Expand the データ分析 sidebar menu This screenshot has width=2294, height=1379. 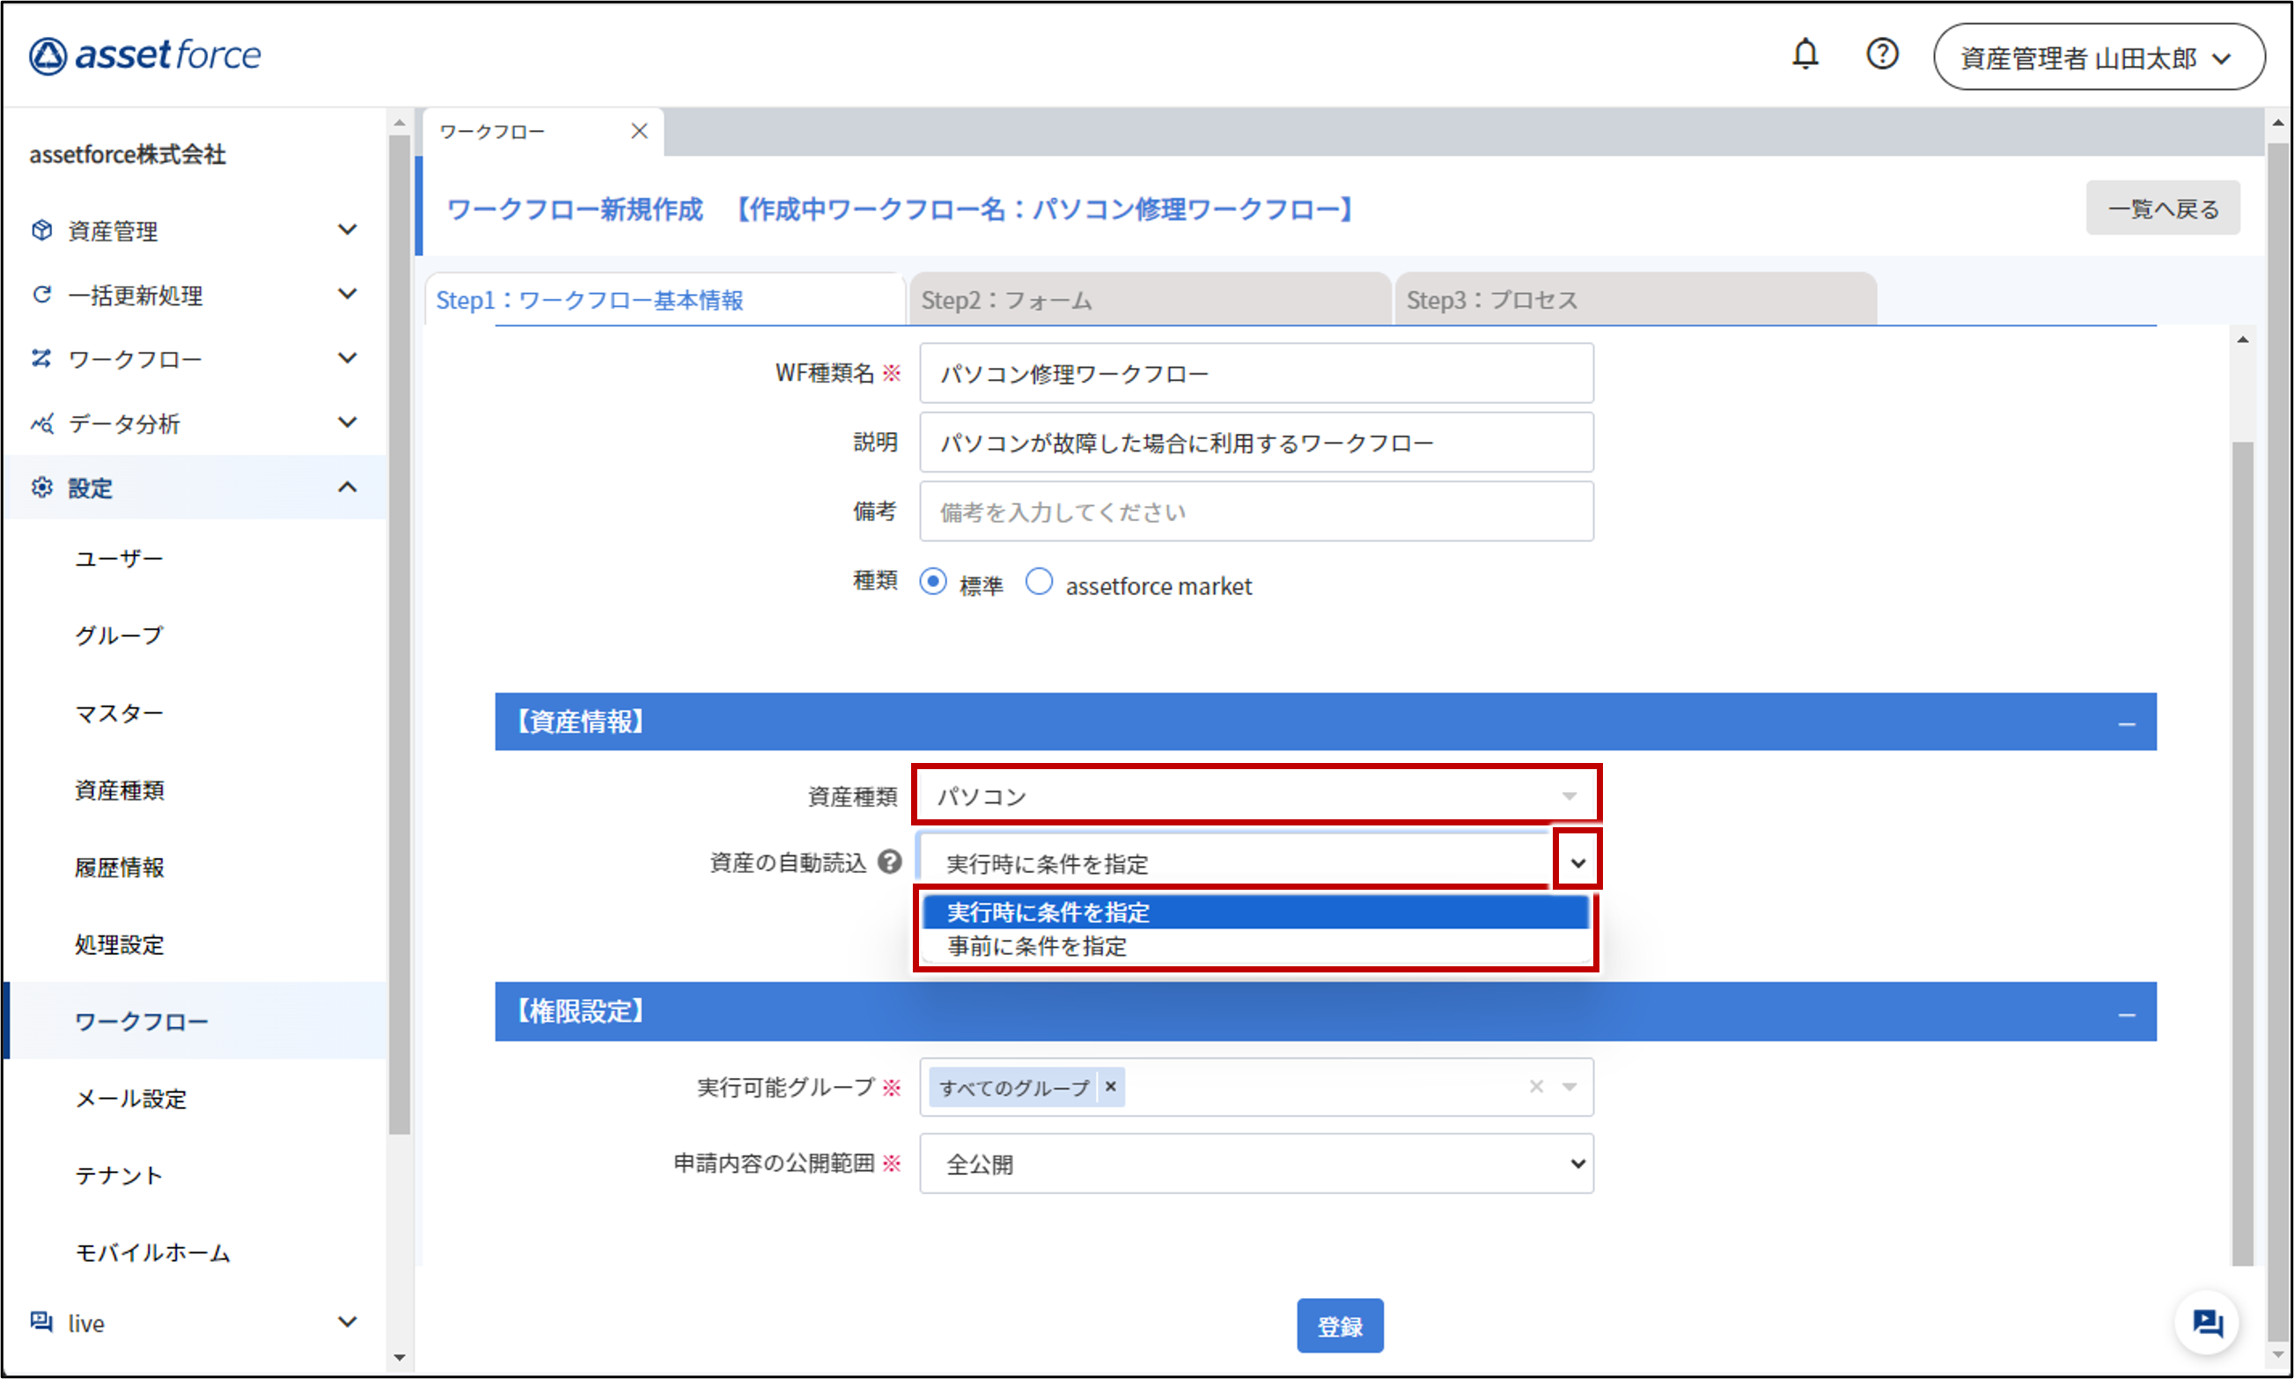point(348,422)
